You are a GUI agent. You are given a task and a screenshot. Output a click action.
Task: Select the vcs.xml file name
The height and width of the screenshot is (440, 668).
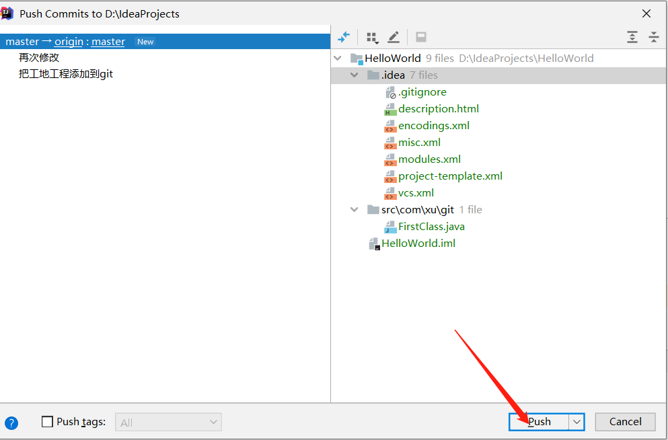pyautogui.click(x=416, y=193)
